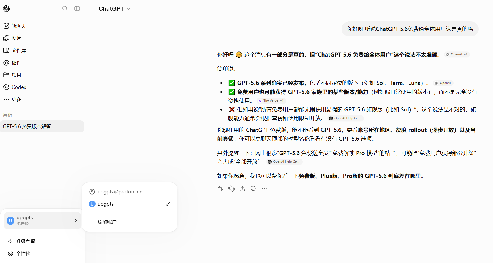Share the response using the share icon
The image size is (493, 263).
click(x=242, y=189)
